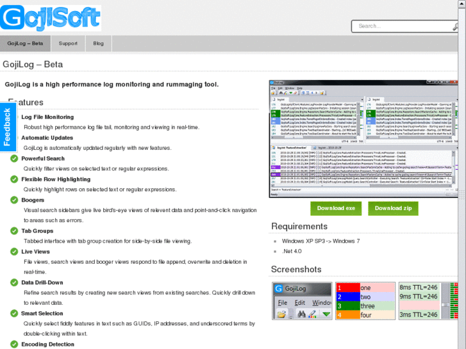
Task: Open the Blog menu item
Action: 98,44
